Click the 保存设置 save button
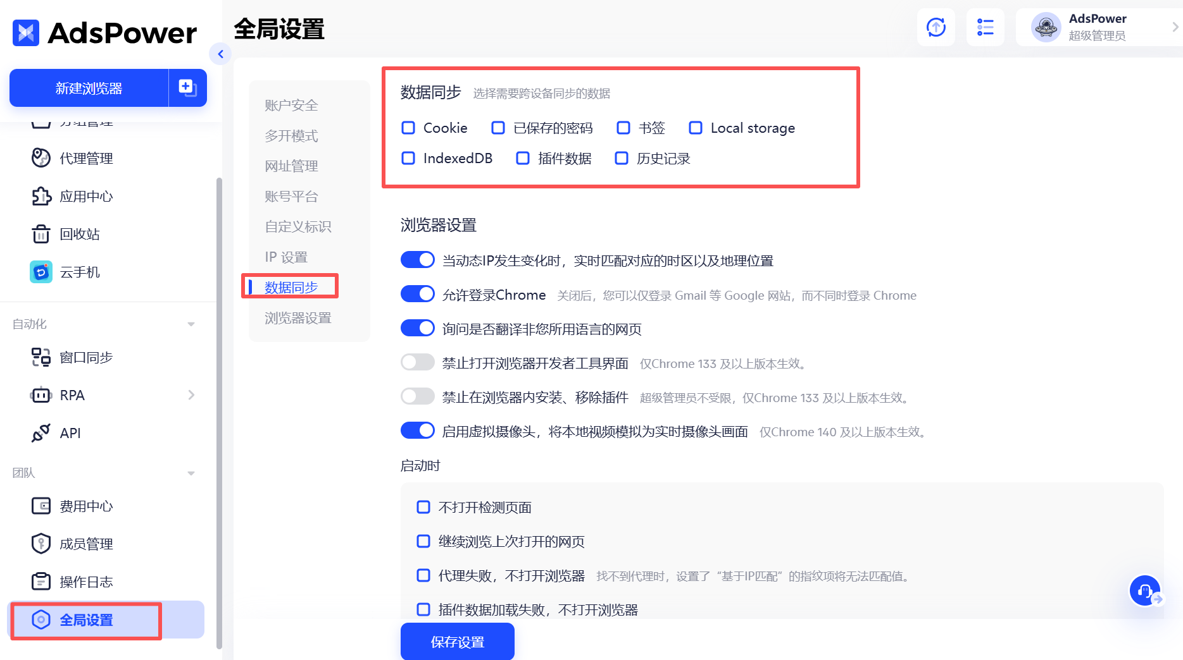This screenshot has height=660, width=1183. 457,641
